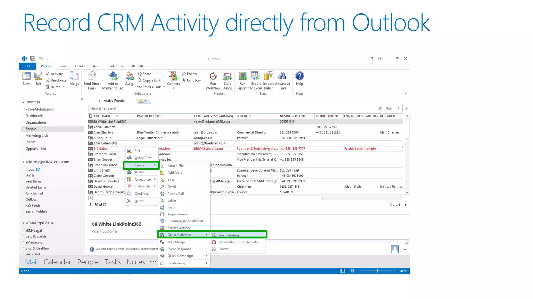Click the Run Report icon
This screenshot has width=533, height=299.
click(243, 76)
